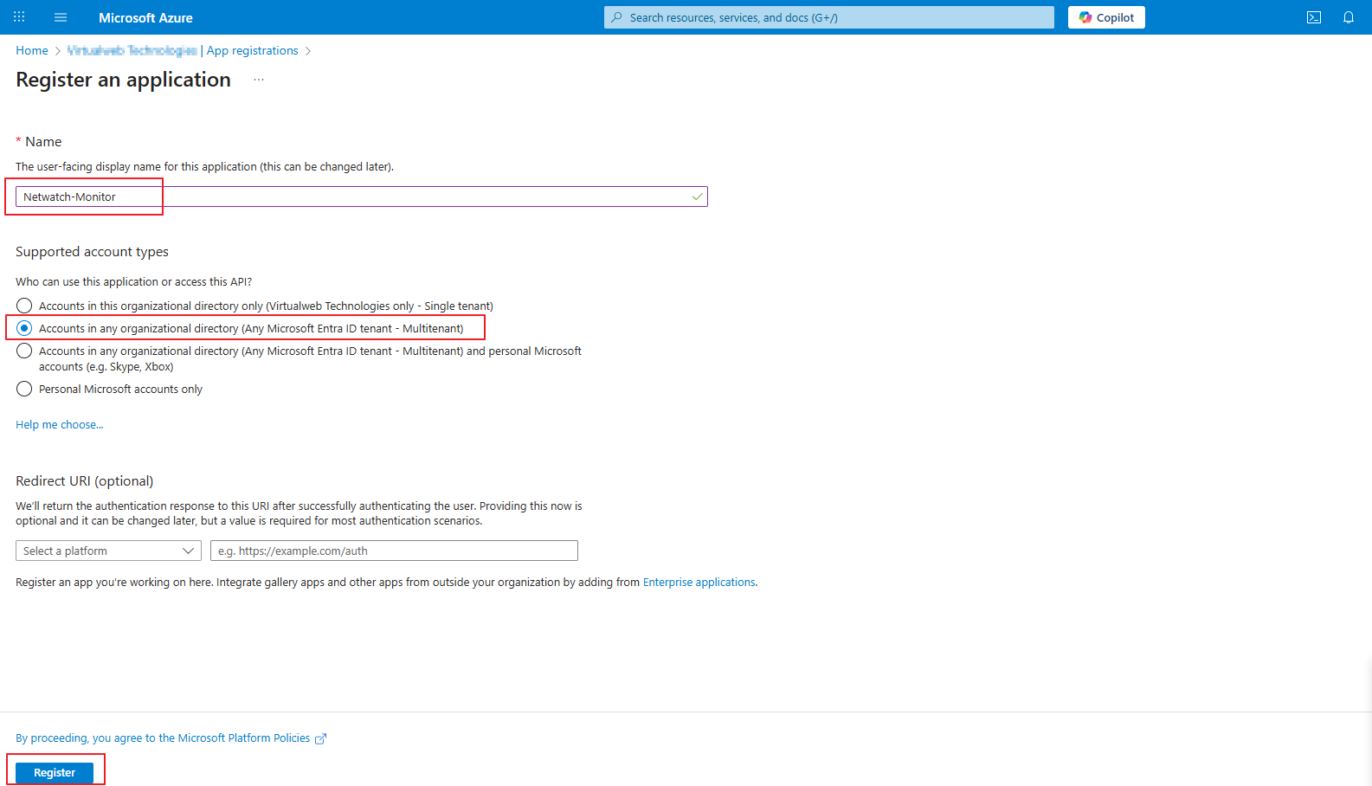Click the Register button
The image size is (1372, 786).
55,772
